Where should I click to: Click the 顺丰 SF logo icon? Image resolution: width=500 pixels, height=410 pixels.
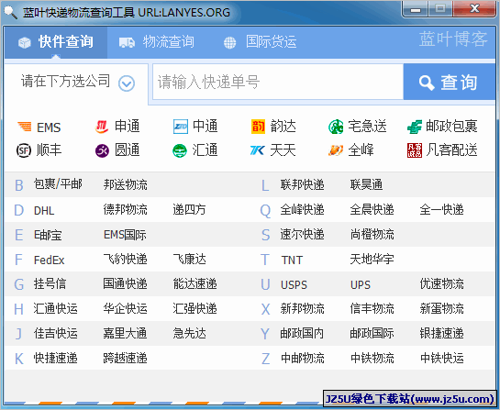(24, 150)
